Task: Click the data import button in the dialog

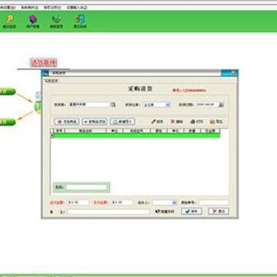Action: pos(122,122)
